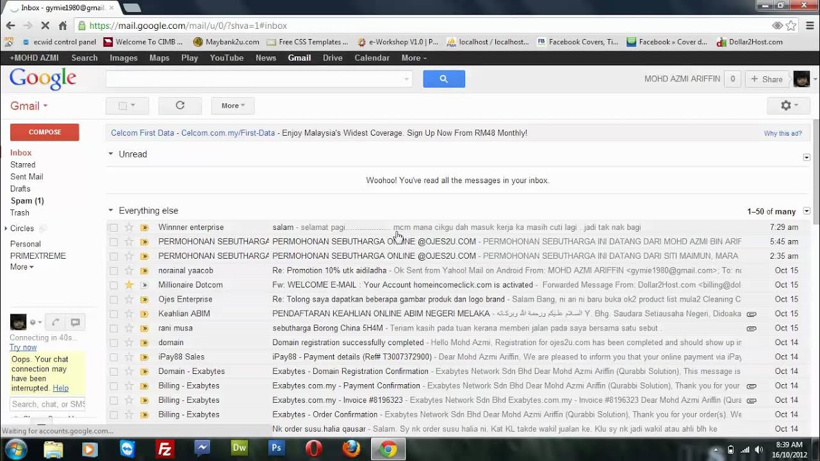
Task: Toggle importance marker for iPay88 Sales email
Action: coord(145,357)
